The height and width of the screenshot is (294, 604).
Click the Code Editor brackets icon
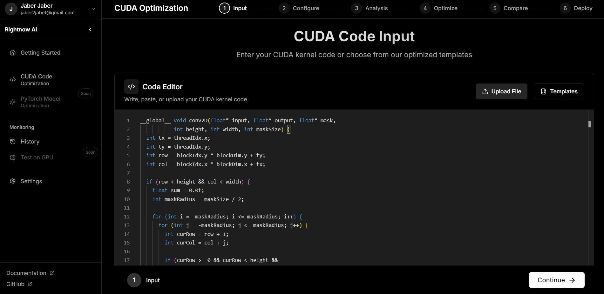pyautogui.click(x=131, y=86)
